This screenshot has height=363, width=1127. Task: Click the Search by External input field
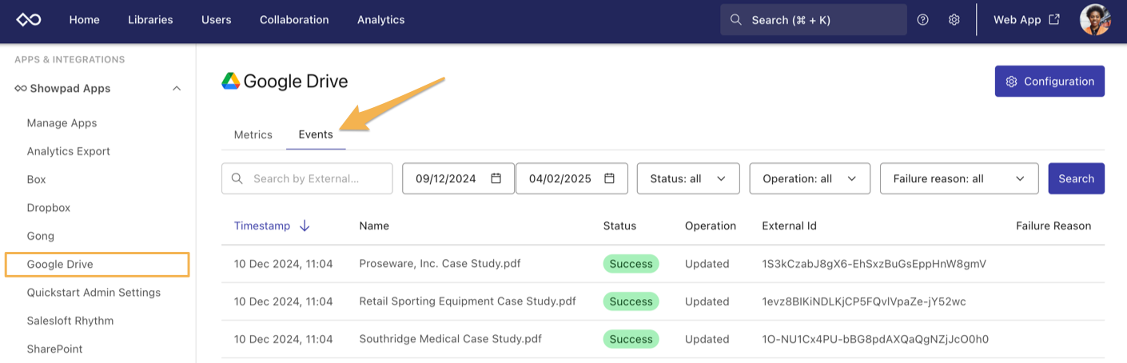pyautogui.click(x=307, y=178)
